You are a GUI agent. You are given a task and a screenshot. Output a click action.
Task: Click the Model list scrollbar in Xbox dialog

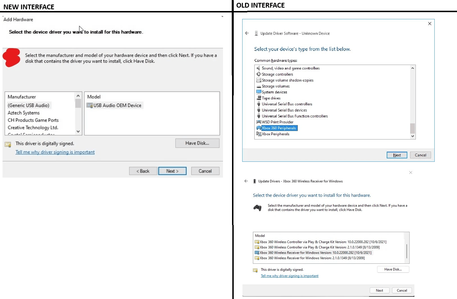click(x=407, y=251)
